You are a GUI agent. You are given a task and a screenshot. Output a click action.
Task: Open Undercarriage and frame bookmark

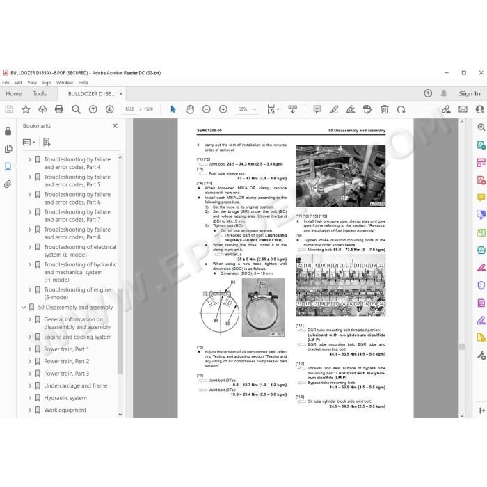[x=76, y=385]
